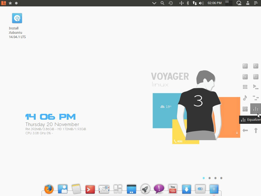Image resolution: width=261 pixels, height=196 pixels.
Task: Open the blue download arrow app in the dock
Action: click(186, 189)
